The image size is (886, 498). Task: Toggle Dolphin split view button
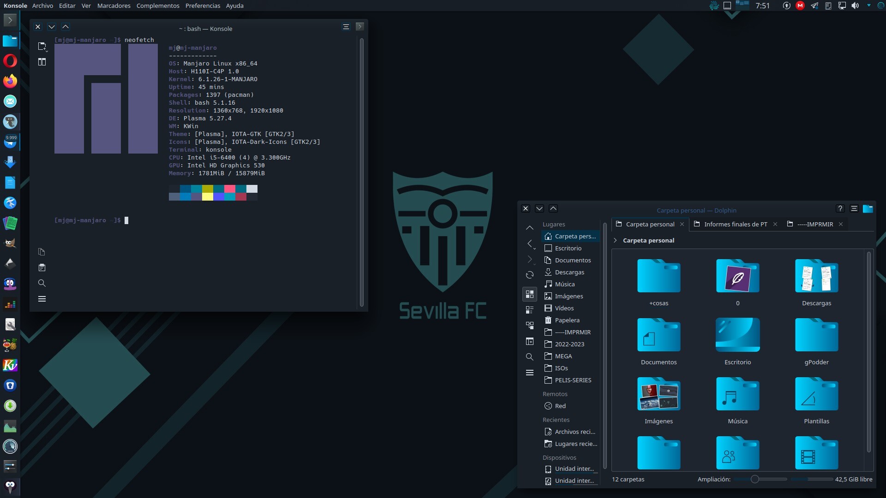(x=530, y=341)
